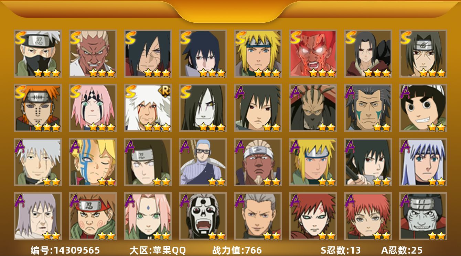This screenshot has width=461, height=256.
Task: Click the account number 编号:14309565 text
Action: click(x=65, y=250)
